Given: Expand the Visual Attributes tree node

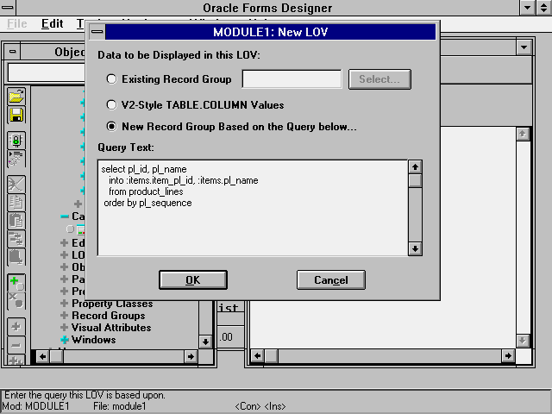Looking at the screenshot, I should (65, 328).
